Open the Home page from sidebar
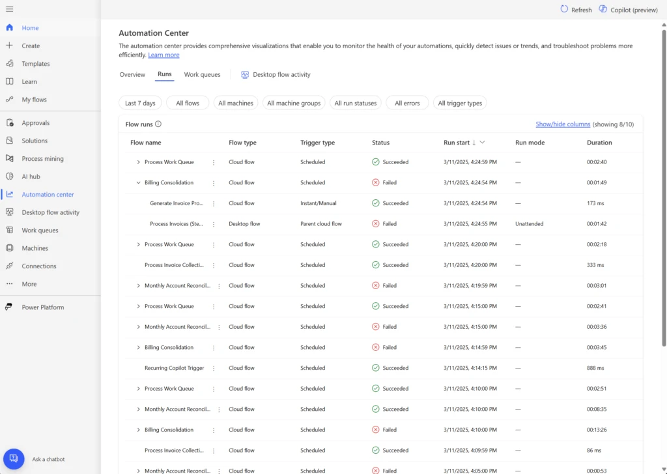 pyautogui.click(x=29, y=27)
